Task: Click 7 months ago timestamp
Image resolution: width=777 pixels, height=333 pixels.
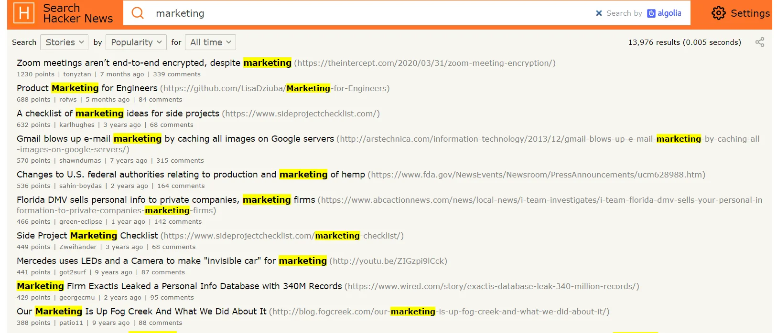Action: pos(122,74)
